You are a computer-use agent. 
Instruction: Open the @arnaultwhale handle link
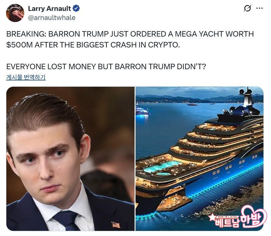tap(52, 18)
